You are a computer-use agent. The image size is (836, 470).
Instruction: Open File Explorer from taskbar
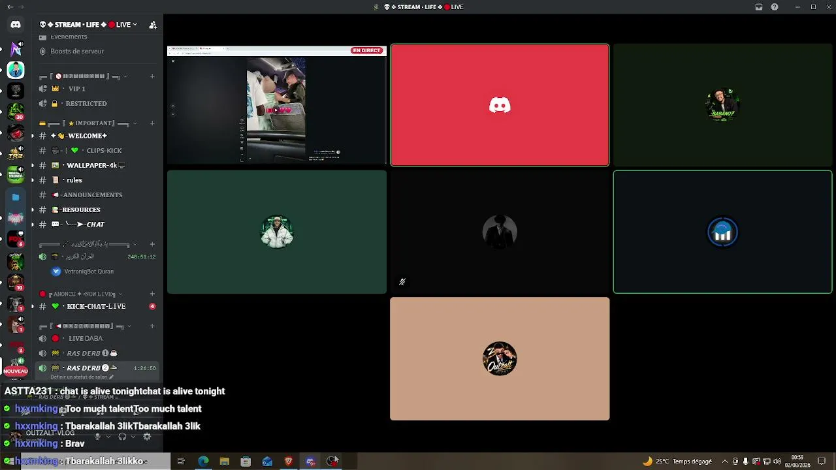click(x=224, y=462)
